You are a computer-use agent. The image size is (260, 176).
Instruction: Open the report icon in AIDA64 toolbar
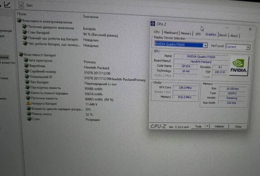(x=21, y=5)
